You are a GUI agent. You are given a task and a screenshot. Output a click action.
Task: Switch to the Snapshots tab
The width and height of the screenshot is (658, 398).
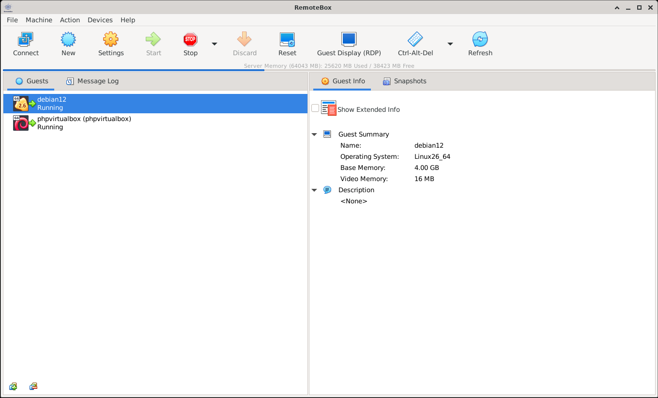[x=404, y=81]
